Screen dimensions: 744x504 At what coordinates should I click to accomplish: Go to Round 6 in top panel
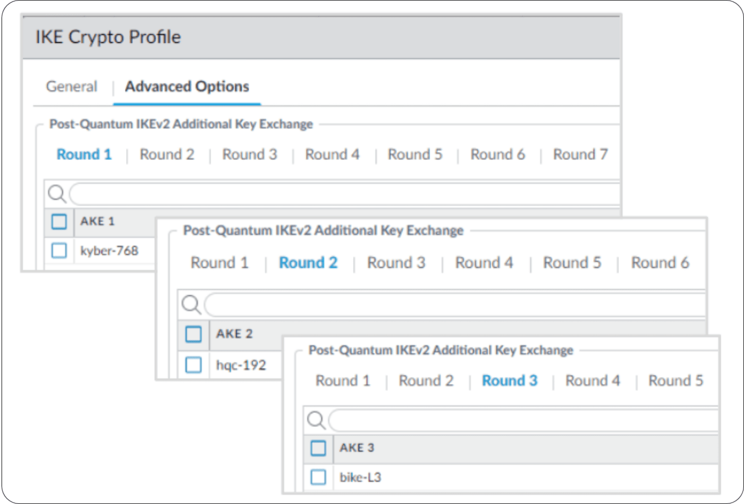tap(497, 155)
